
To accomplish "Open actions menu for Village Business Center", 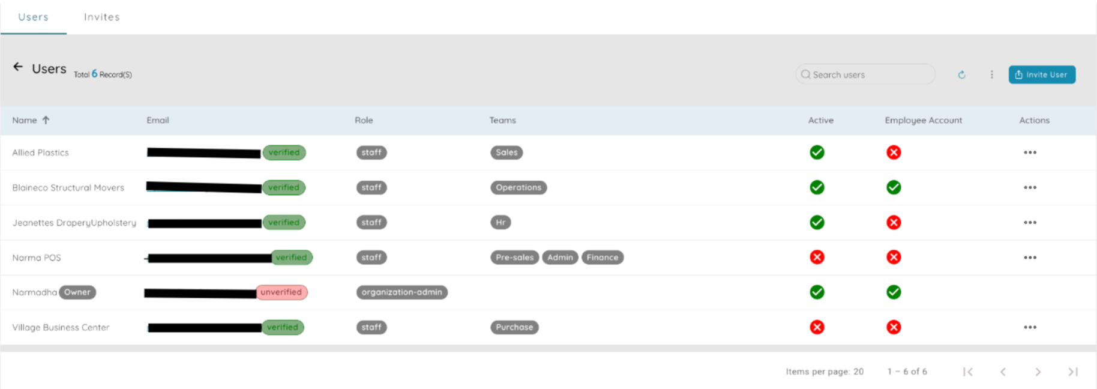I will [1030, 327].
